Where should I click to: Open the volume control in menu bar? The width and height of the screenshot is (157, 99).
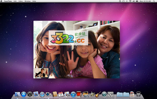tap(133, 1)
